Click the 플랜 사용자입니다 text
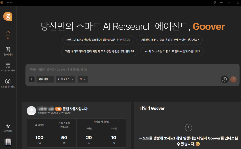Image resolution: width=241 pixels, height=149 pixels. coord(75,109)
